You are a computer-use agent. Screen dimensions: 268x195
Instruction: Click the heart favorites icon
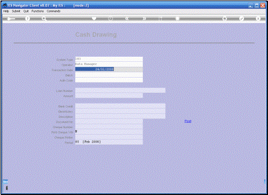pos(94,18)
